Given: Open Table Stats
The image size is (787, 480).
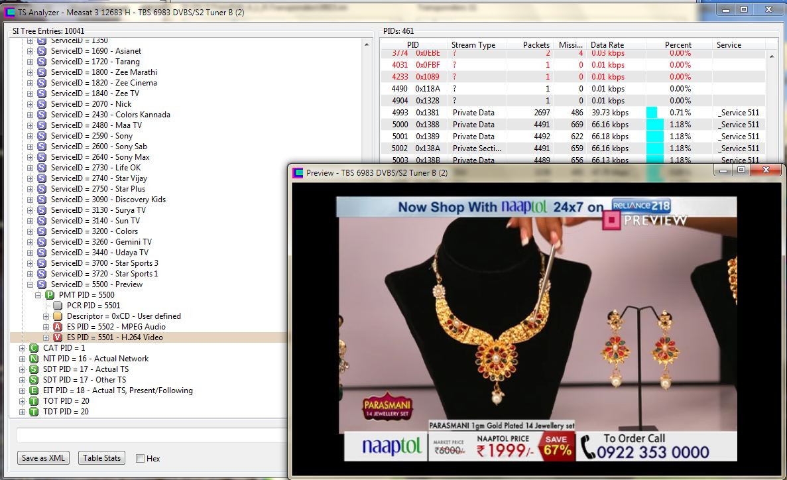Looking at the screenshot, I should (102, 458).
